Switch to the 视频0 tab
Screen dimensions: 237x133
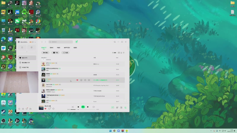pos(75,48)
